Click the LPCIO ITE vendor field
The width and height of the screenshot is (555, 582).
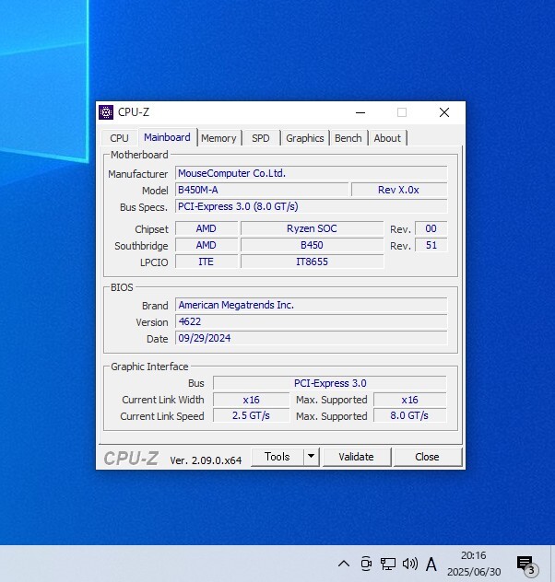[x=207, y=262]
